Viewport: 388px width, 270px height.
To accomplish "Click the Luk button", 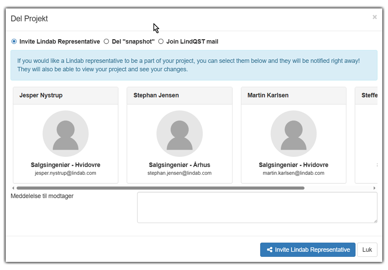I will [x=367, y=250].
